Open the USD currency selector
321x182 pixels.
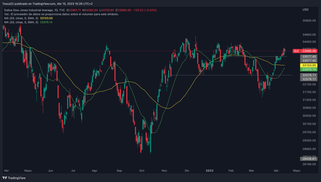click(305, 10)
